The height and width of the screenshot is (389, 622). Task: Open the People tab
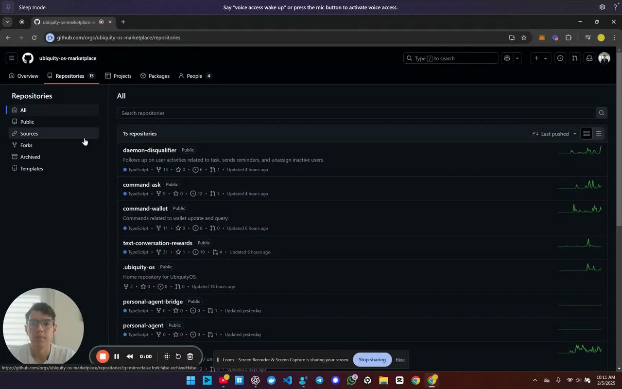(195, 76)
